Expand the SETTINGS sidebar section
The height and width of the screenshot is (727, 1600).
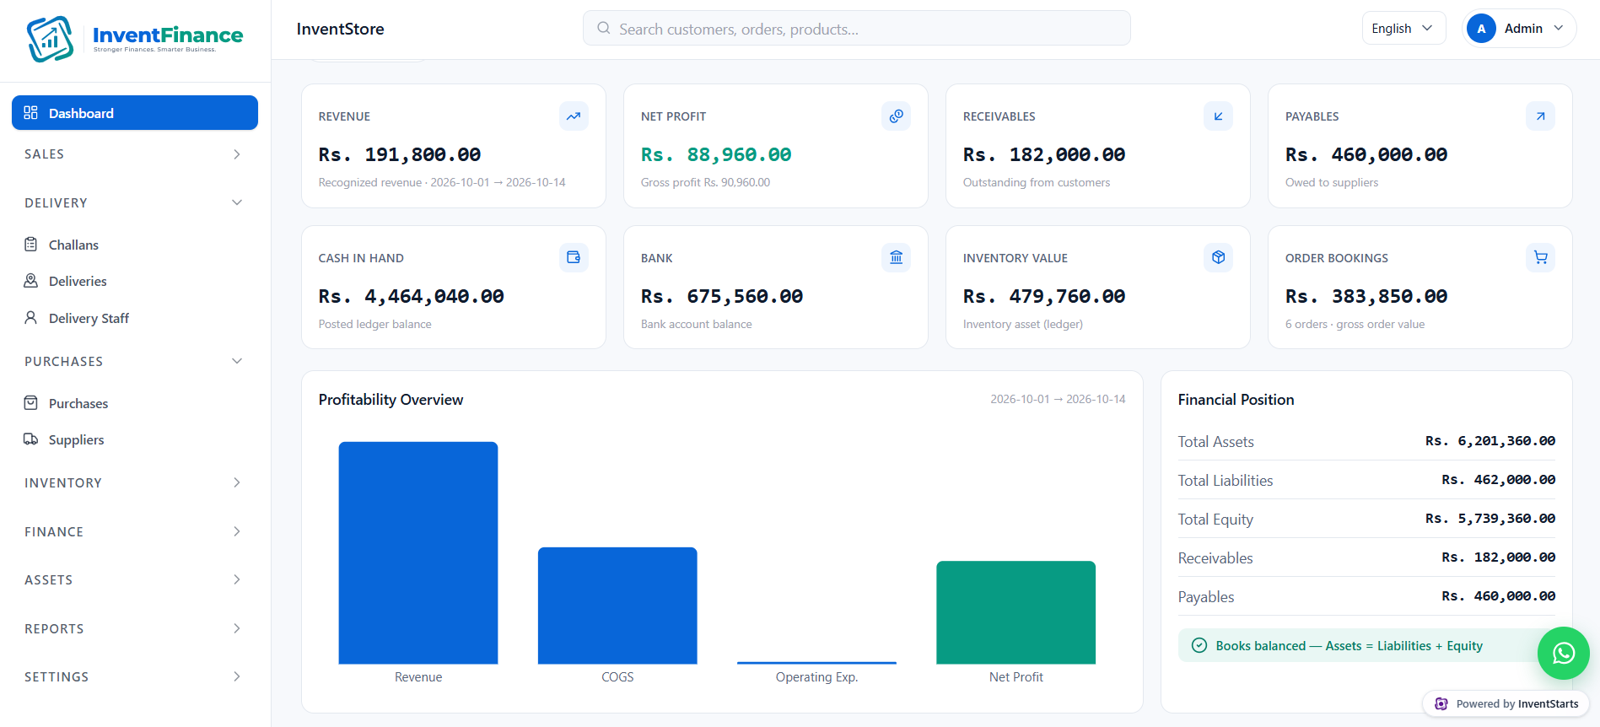click(135, 677)
